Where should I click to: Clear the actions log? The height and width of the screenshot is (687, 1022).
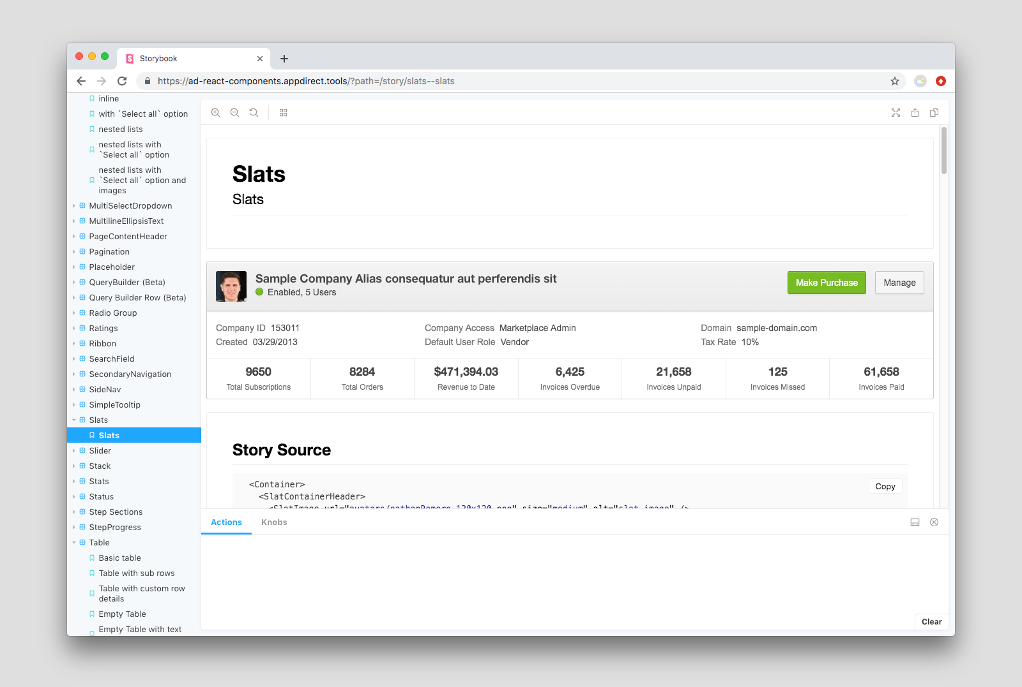pos(932,621)
